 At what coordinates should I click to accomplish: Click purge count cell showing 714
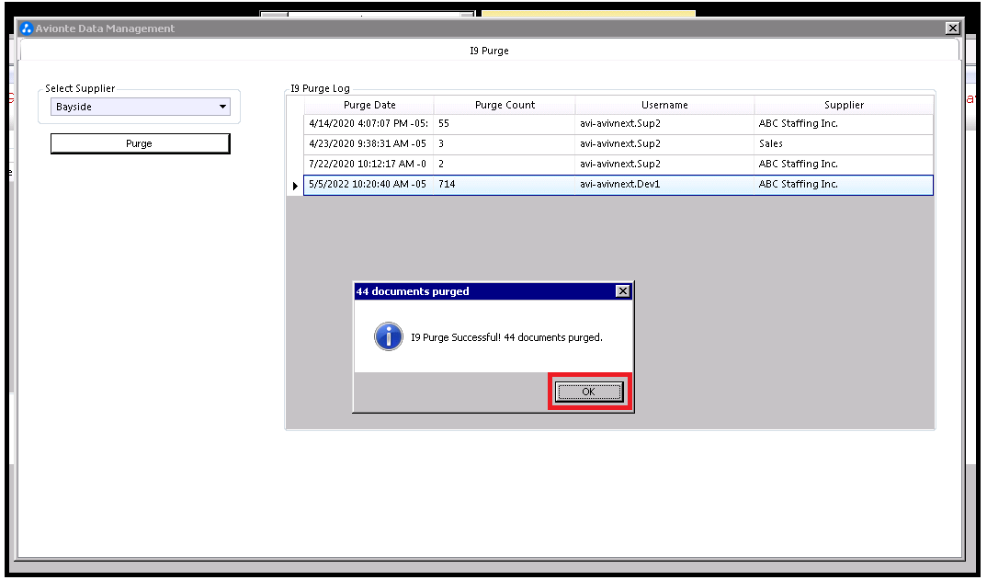(x=505, y=185)
